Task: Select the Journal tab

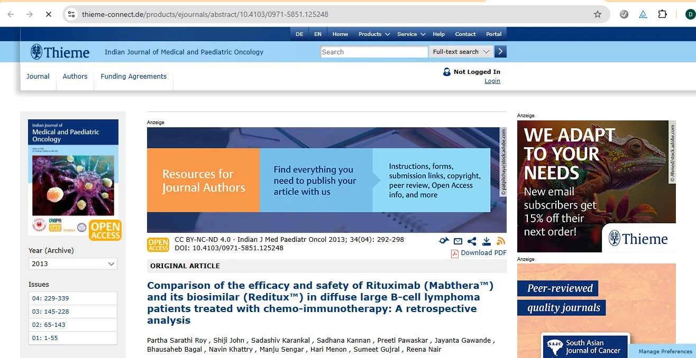Action: (x=38, y=76)
